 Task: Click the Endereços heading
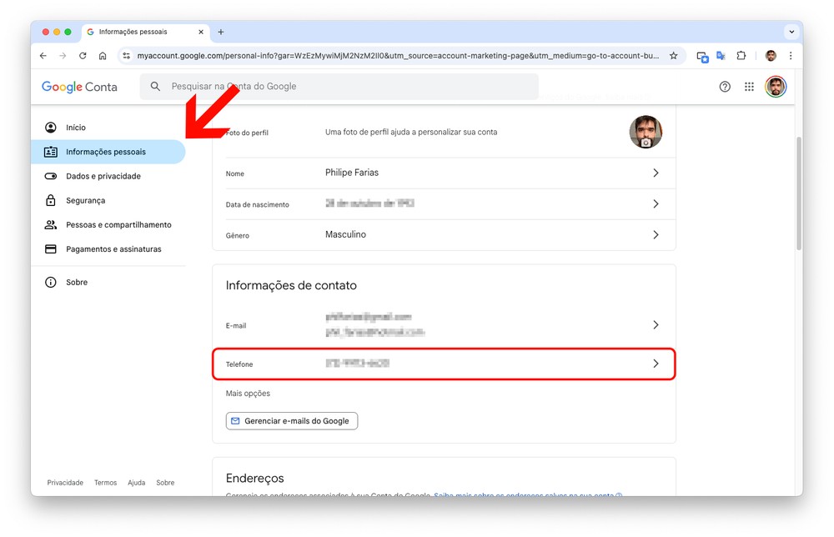[254, 478]
